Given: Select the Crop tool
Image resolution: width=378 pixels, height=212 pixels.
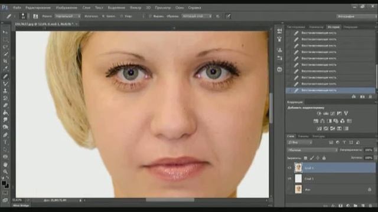Looking at the screenshot, I should point(5,61).
